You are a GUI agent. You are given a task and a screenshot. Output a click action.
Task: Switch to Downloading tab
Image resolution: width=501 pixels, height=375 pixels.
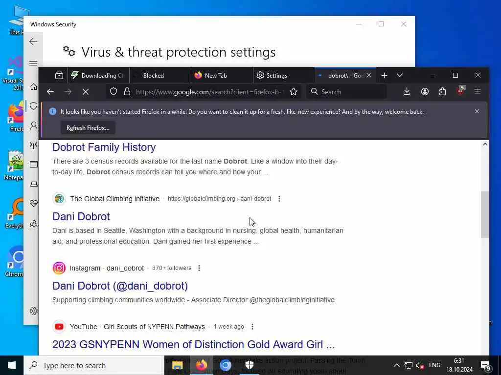click(x=98, y=76)
